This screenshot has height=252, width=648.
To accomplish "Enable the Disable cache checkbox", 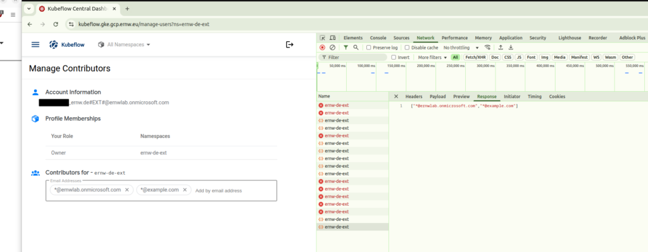I will click(407, 47).
